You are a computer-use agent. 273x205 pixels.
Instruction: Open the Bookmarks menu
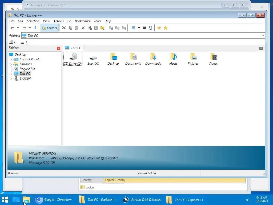pyautogui.click(x=82, y=21)
